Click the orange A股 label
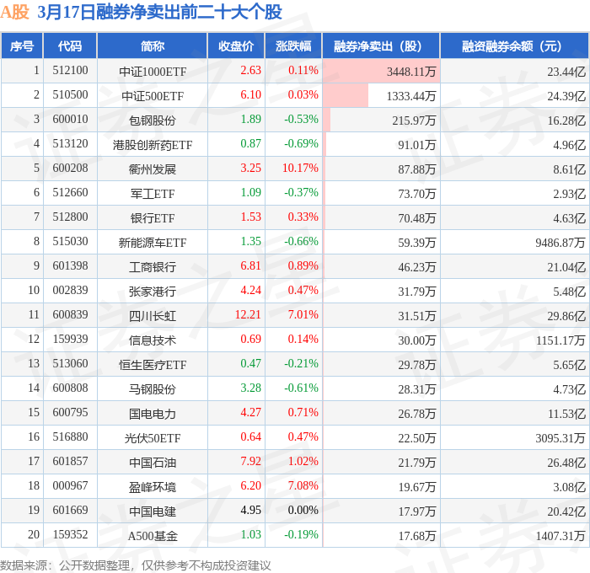The width and height of the screenshot is (590, 573). coord(14,13)
